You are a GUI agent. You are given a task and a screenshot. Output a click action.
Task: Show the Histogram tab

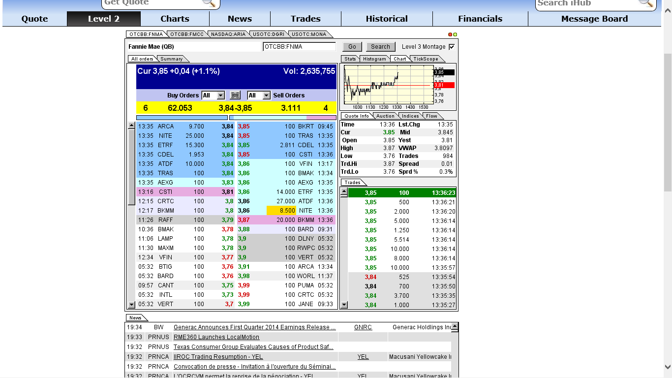(x=375, y=59)
